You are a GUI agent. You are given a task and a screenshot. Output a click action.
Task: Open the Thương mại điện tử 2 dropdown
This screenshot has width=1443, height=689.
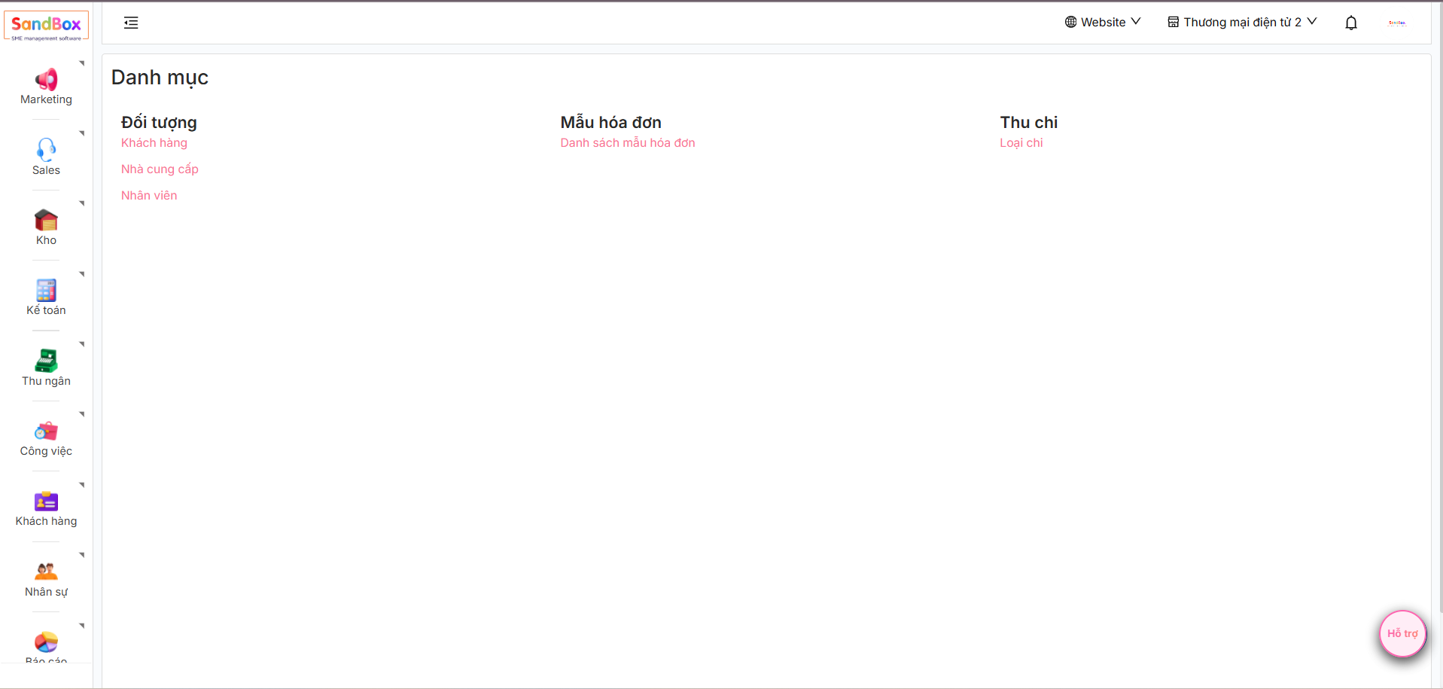[x=1242, y=23]
